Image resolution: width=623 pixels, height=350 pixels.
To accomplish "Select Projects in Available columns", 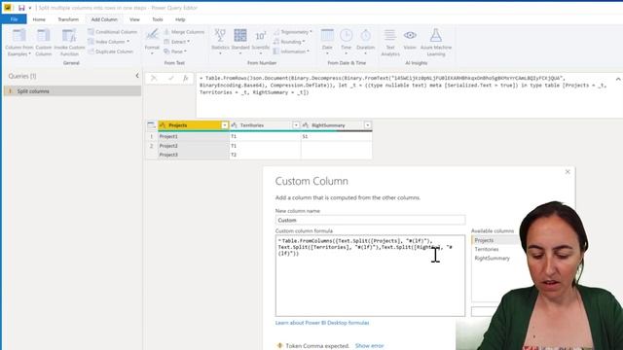I will 484,240.
